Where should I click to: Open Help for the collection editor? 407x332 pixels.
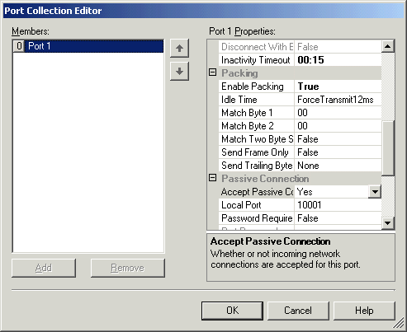(364, 311)
